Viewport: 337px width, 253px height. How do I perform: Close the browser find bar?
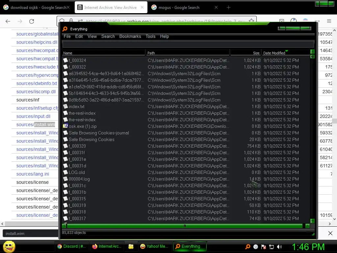tap(330, 233)
